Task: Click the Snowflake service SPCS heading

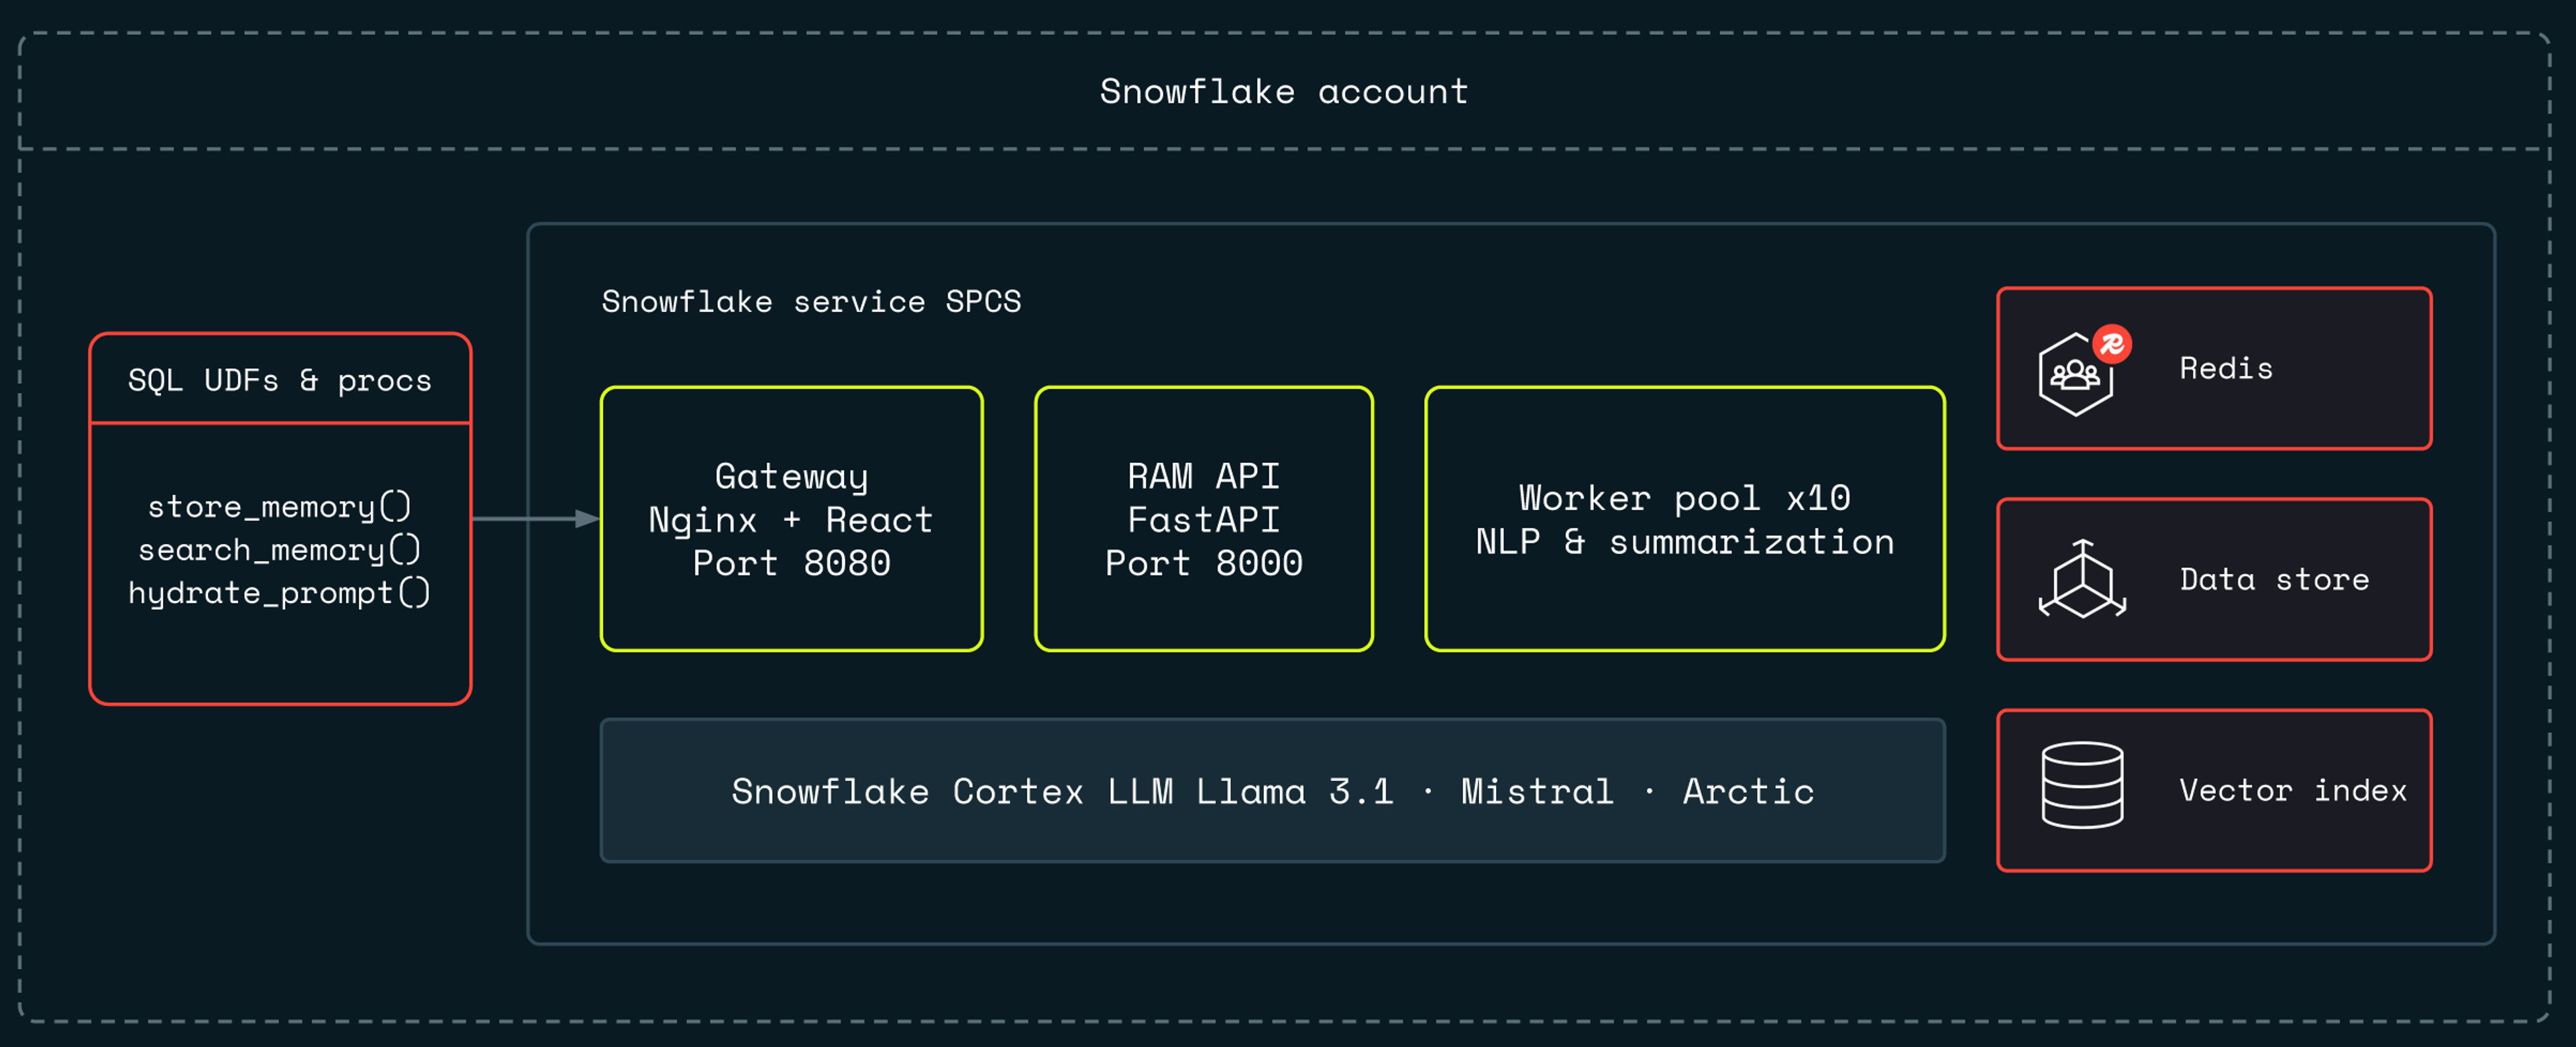Action: (x=811, y=301)
